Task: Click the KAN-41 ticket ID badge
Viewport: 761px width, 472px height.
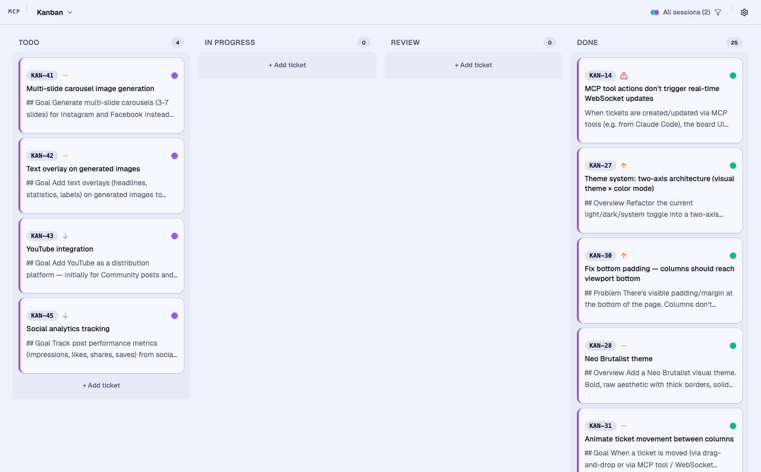Action: pyautogui.click(x=42, y=76)
